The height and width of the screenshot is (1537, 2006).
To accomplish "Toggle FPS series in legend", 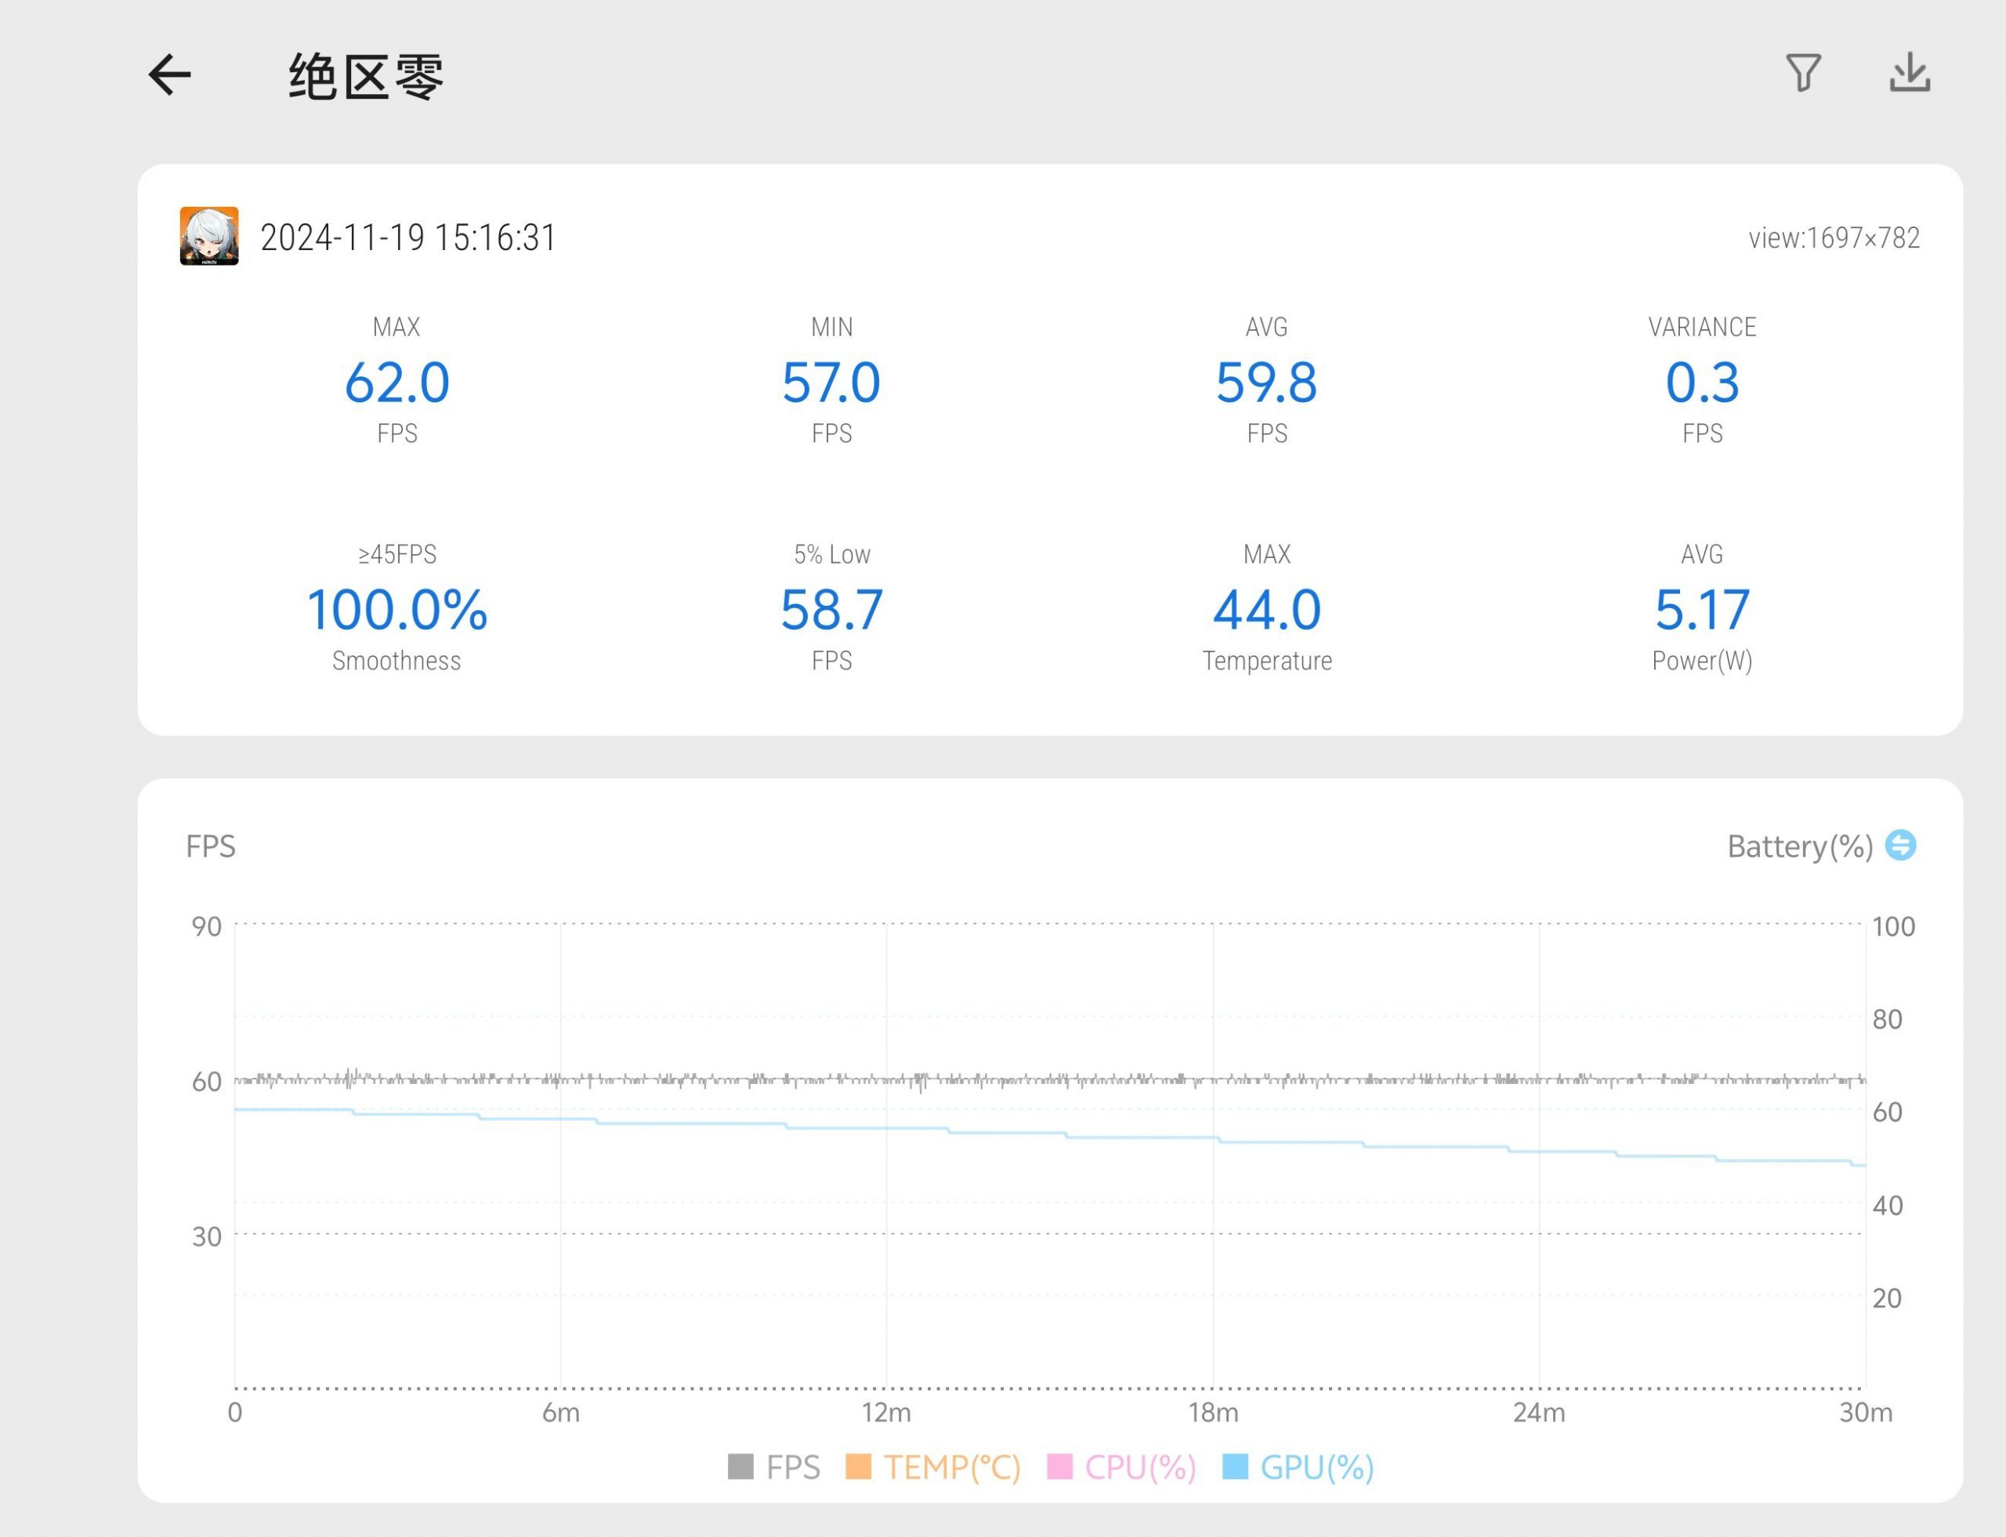I will coord(792,1467).
